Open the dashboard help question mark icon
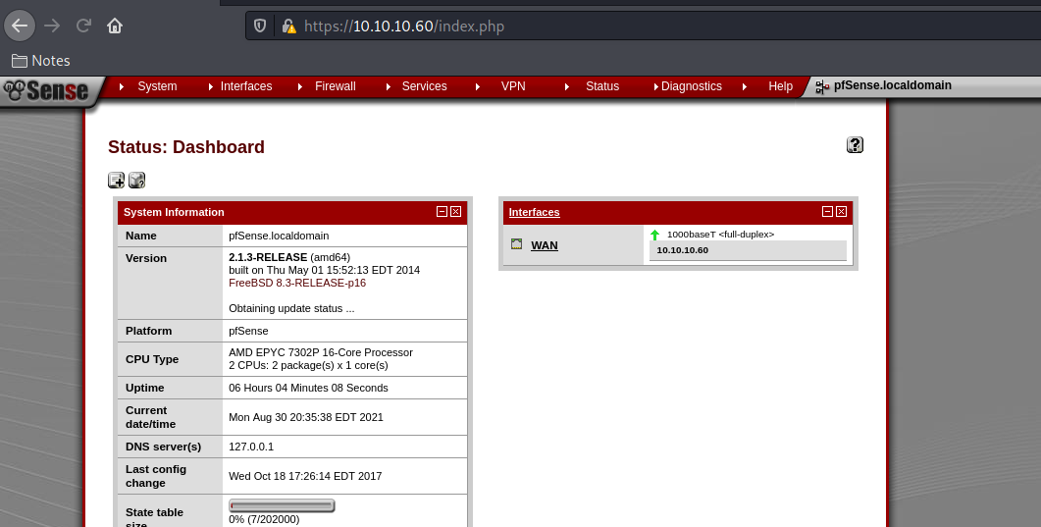Screen dimensions: 1041x527 tap(856, 144)
